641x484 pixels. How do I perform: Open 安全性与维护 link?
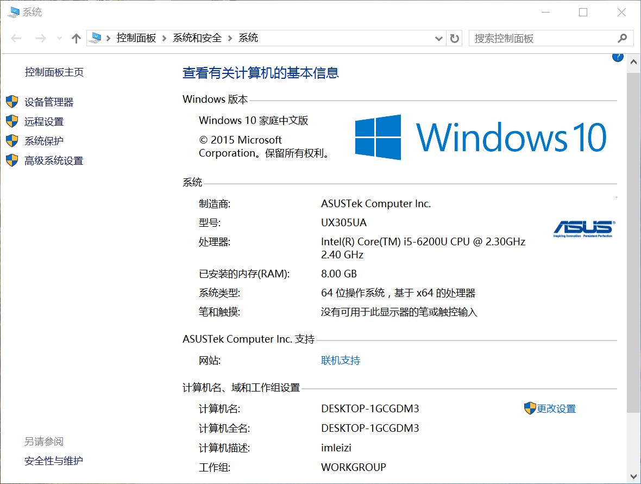click(54, 461)
